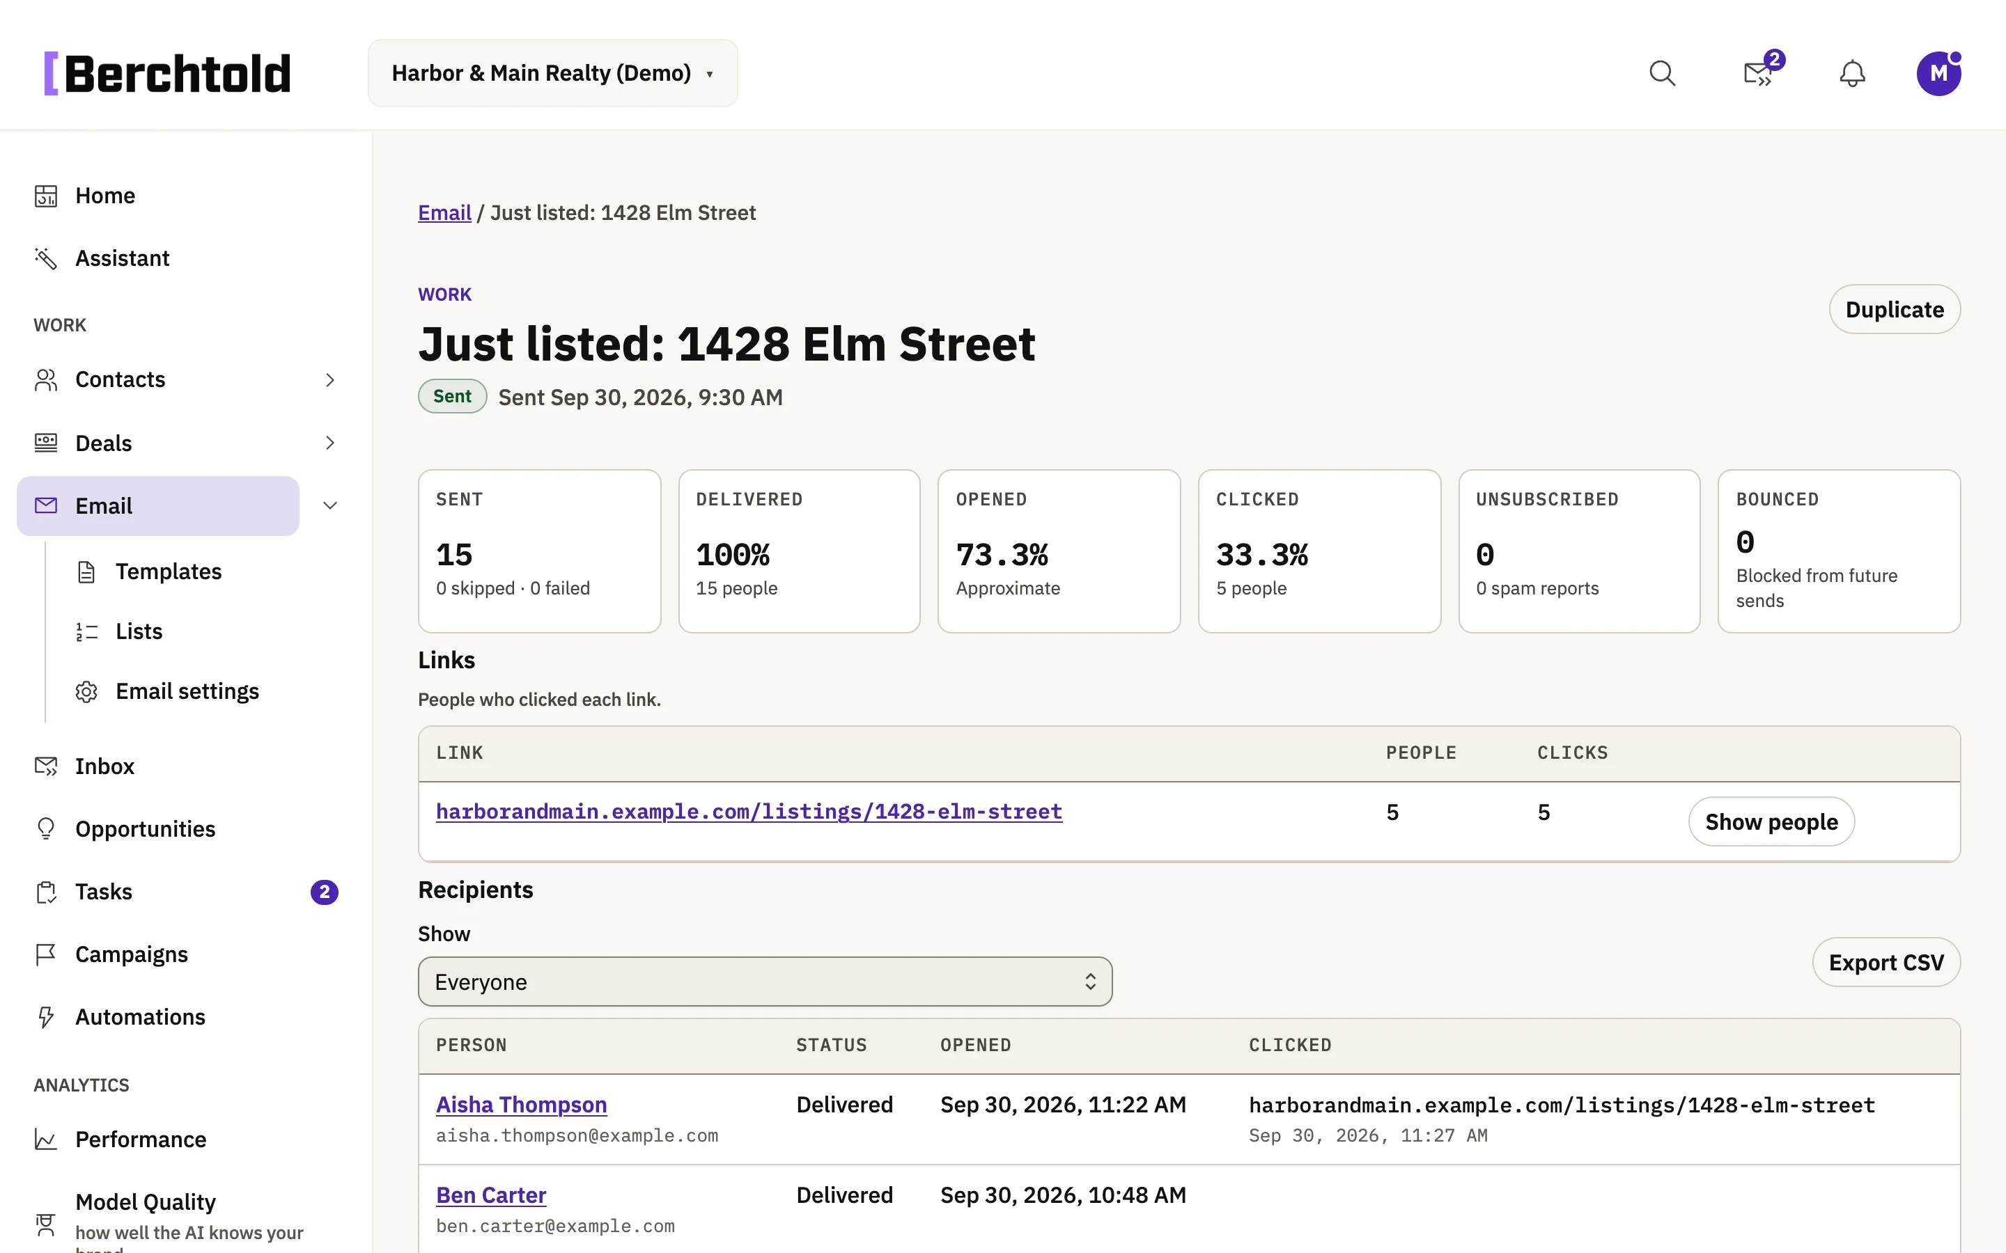Click the Clicked 33.3% stat card

point(1319,551)
